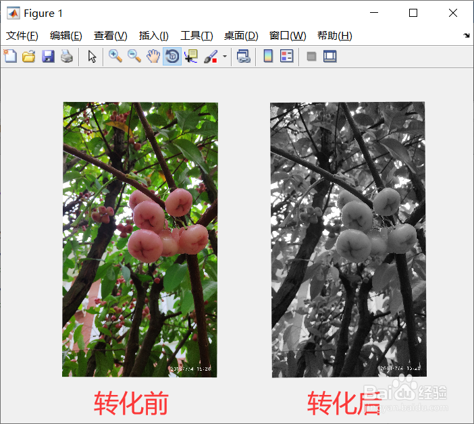Select the Pan hand tool
Viewport: 474px width, 424px height.
click(153, 56)
